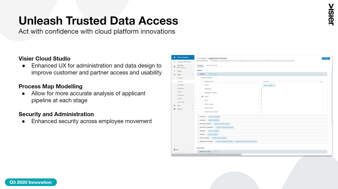This screenshot has width=338, height=189.
Task: Click the Preview Application sidebar icon
Action: pyautogui.click(x=175, y=62)
